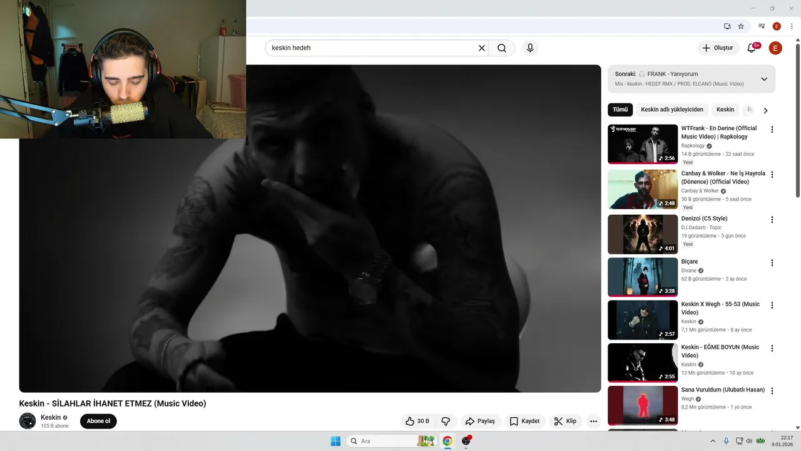
Task: Open YouTube notifications bell
Action: point(752,48)
